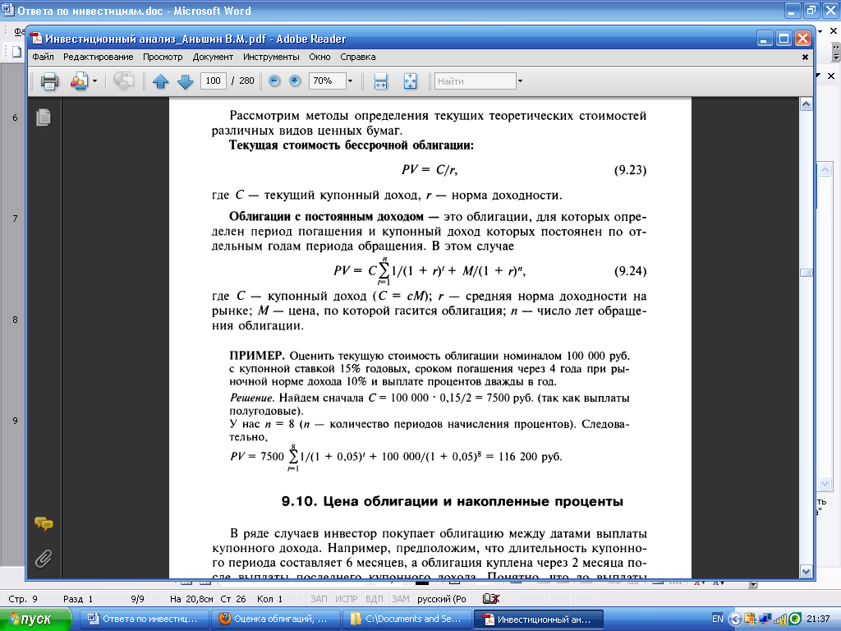Switch to Оценка облигаций Firefox taskbar button

click(x=276, y=619)
